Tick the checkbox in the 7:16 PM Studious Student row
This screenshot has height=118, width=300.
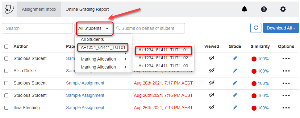(6, 95)
